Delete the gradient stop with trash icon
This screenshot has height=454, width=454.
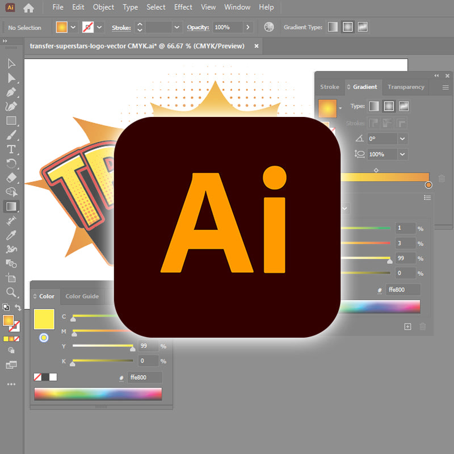[442, 178]
